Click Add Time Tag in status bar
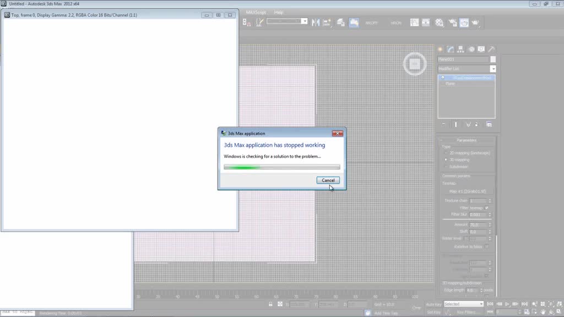Image resolution: width=564 pixels, height=317 pixels. tap(386, 313)
